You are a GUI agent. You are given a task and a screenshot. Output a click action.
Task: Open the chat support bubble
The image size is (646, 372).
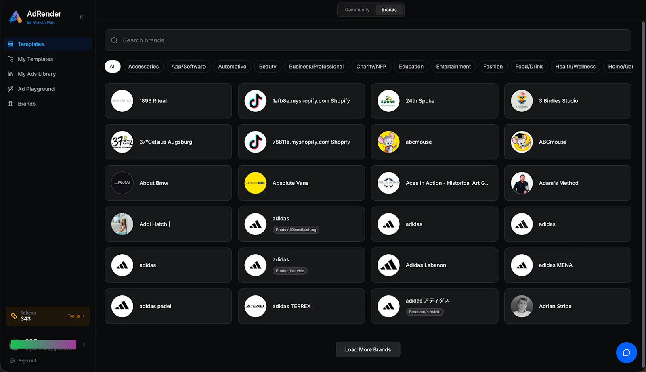626,353
